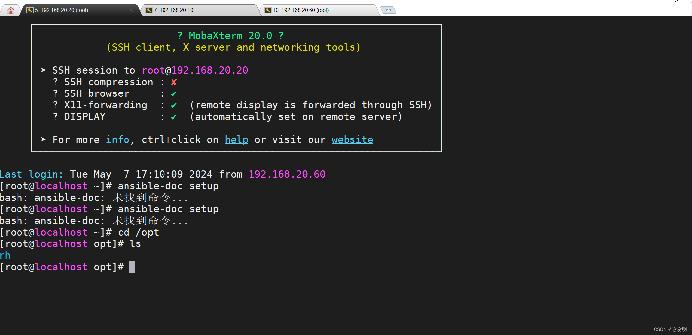Viewport: 692px width, 335px height.
Task: Click the 'info' word in banner
Action: 118,140
